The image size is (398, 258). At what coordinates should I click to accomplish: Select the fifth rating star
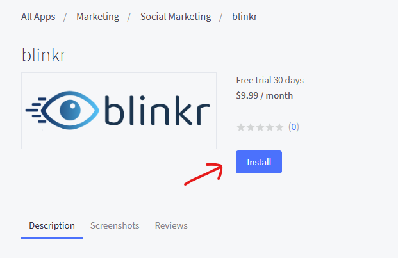[279, 127]
